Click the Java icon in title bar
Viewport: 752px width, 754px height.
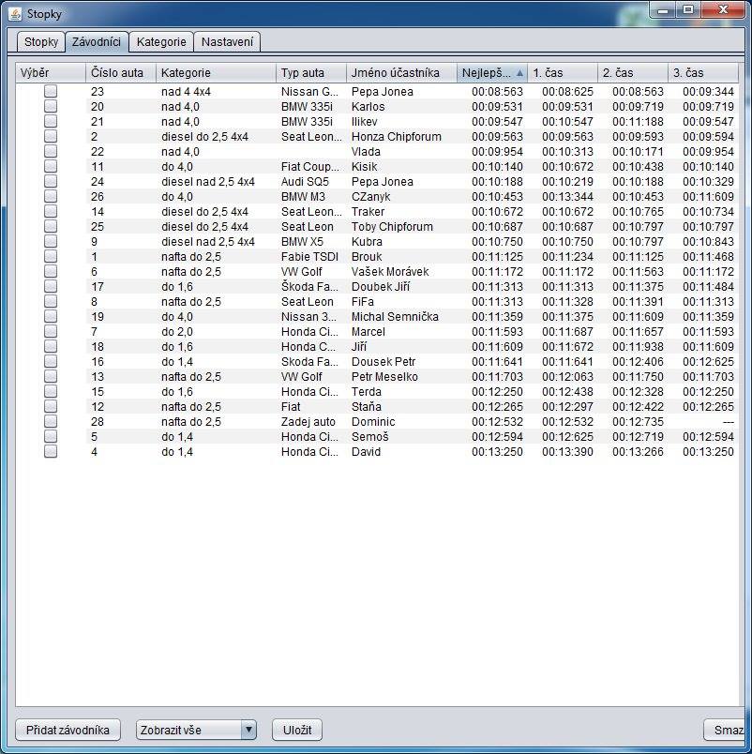(x=14, y=13)
